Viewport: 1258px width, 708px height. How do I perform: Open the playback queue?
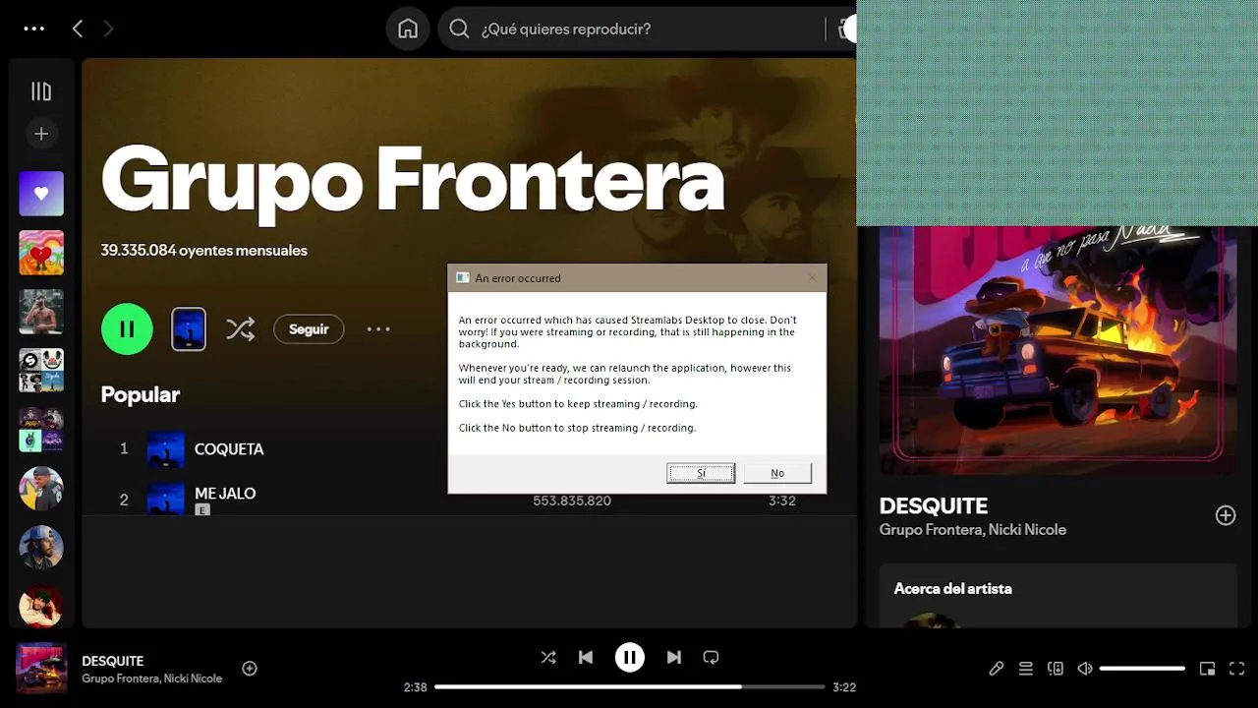[1025, 669]
